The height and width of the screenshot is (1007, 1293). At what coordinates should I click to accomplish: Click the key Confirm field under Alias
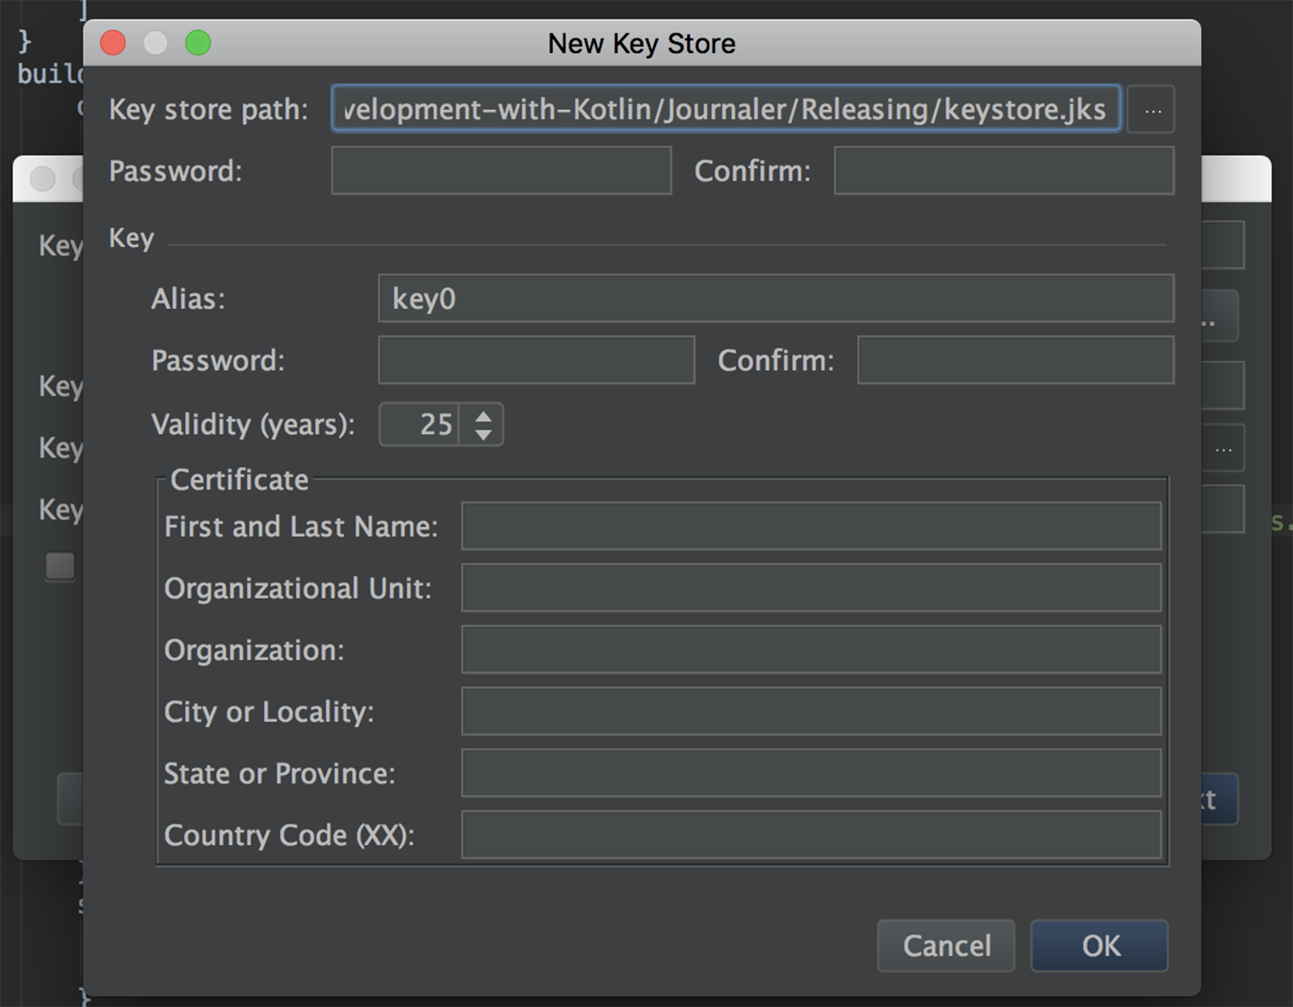pyautogui.click(x=1016, y=360)
